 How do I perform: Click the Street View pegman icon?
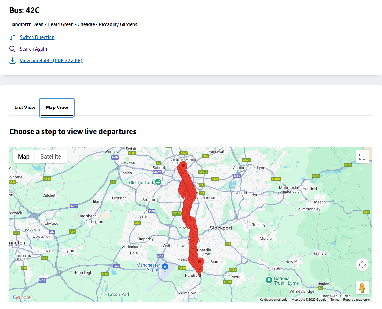(362, 287)
